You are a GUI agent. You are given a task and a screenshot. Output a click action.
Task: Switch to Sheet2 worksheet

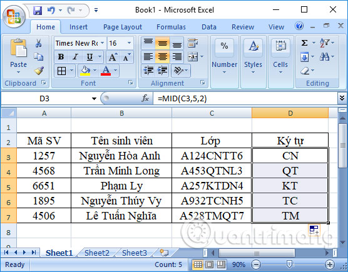tap(97, 253)
